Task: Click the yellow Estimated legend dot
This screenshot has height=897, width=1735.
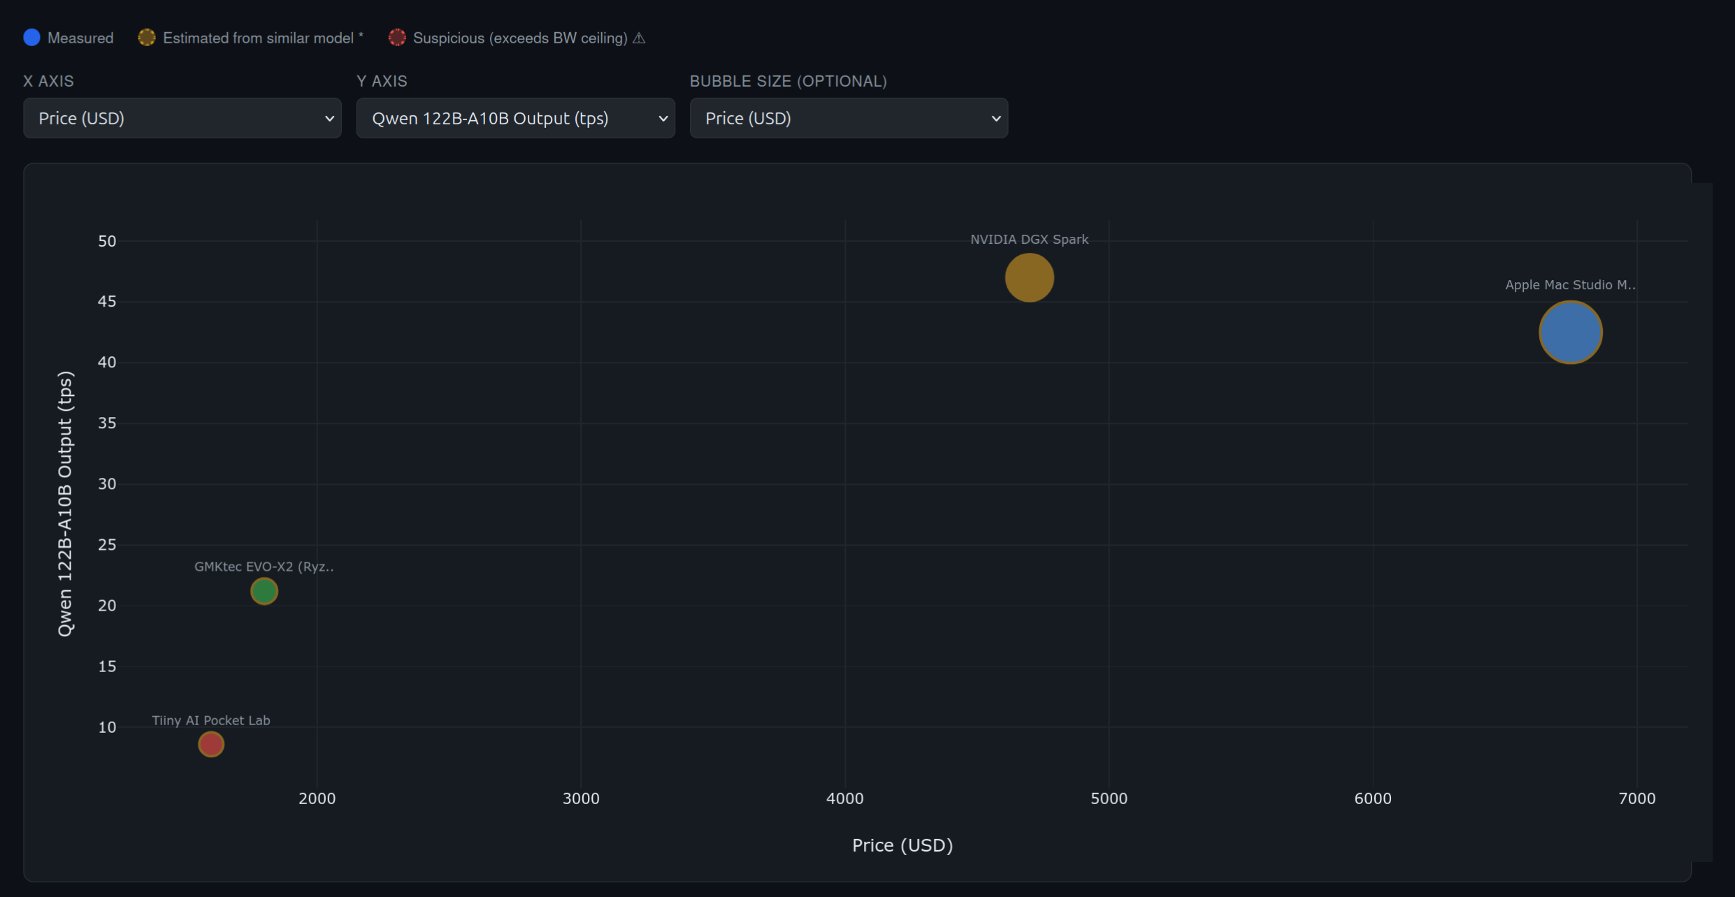Action: click(147, 38)
